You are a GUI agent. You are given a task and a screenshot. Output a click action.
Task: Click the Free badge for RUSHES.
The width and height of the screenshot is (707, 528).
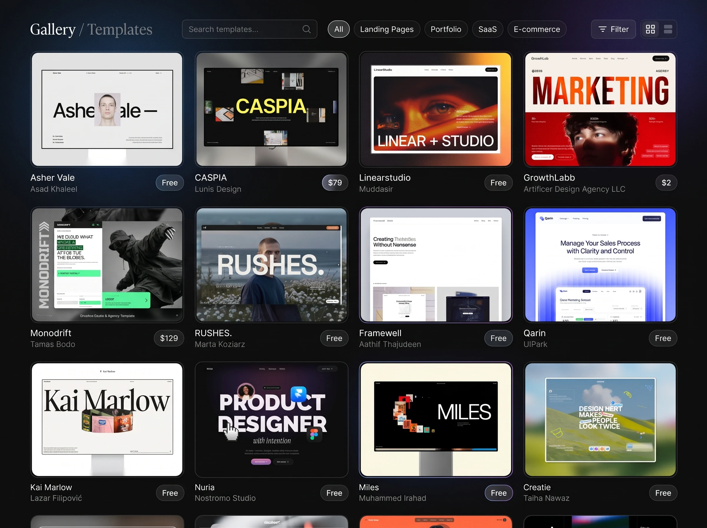(x=334, y=338)
